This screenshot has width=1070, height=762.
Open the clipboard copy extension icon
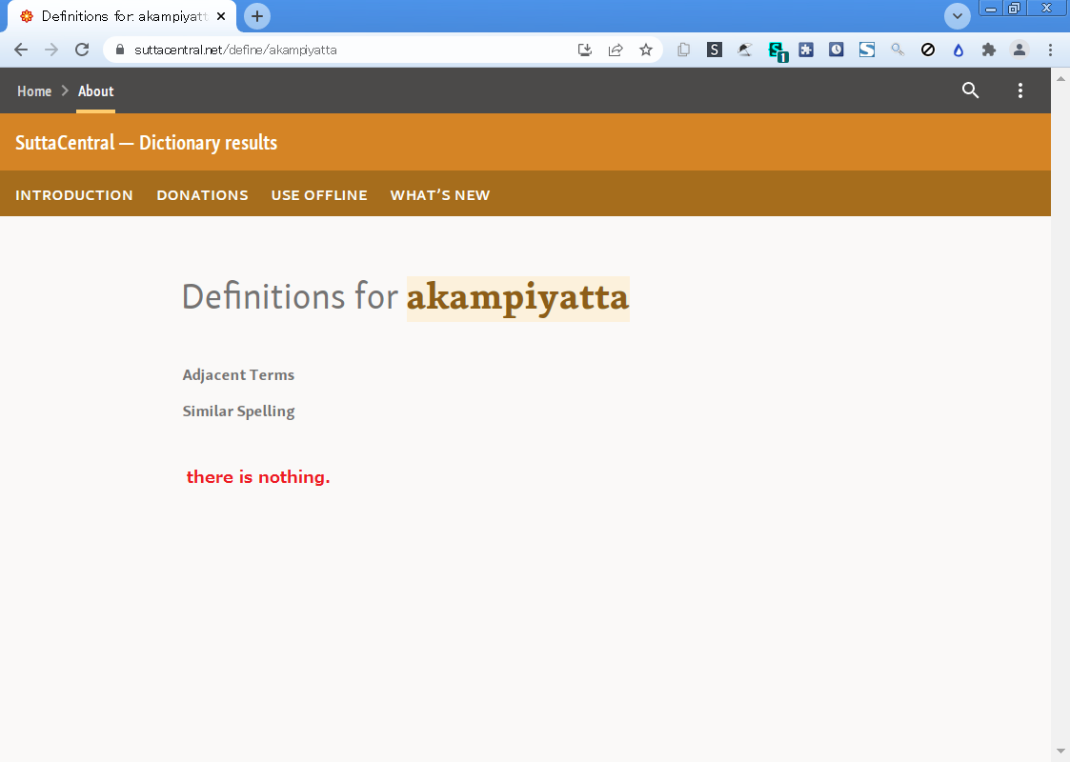tap(683, 50)
